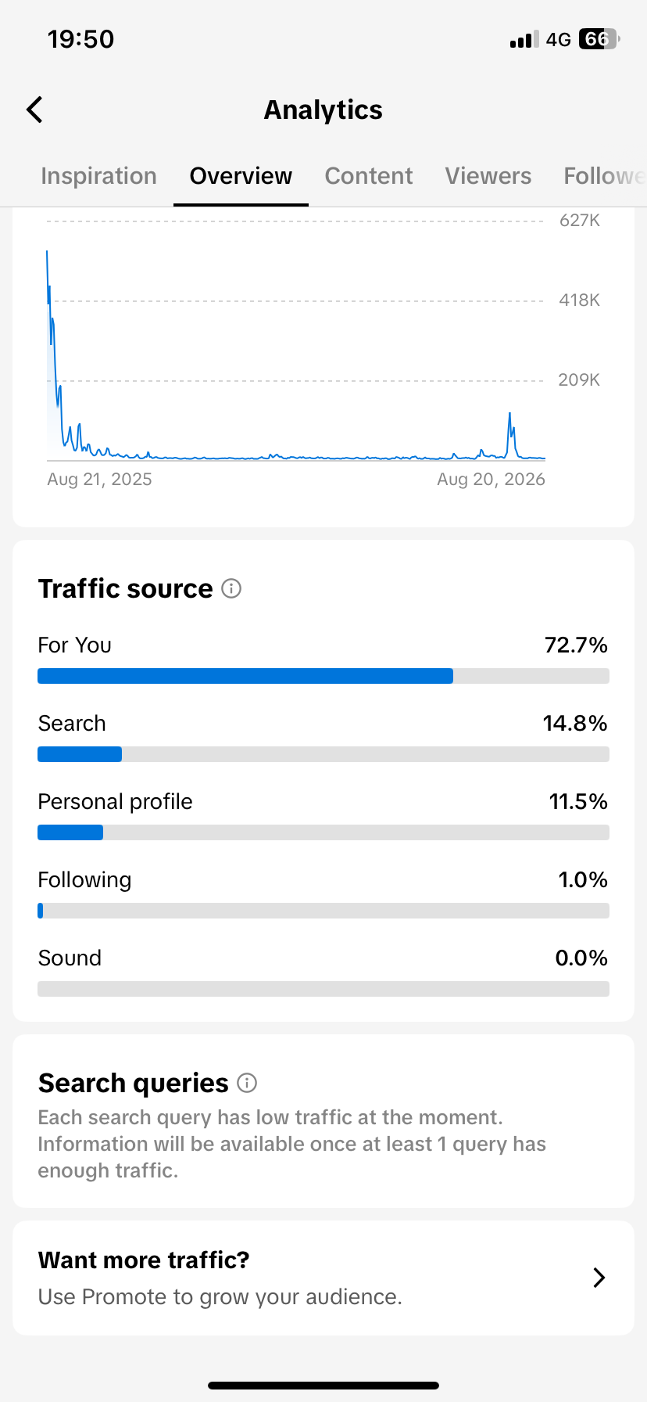Viewport: 647px width, 1402px height.
Task: Tap the Personal profile traffic bar
Action: tap(323, 832)
